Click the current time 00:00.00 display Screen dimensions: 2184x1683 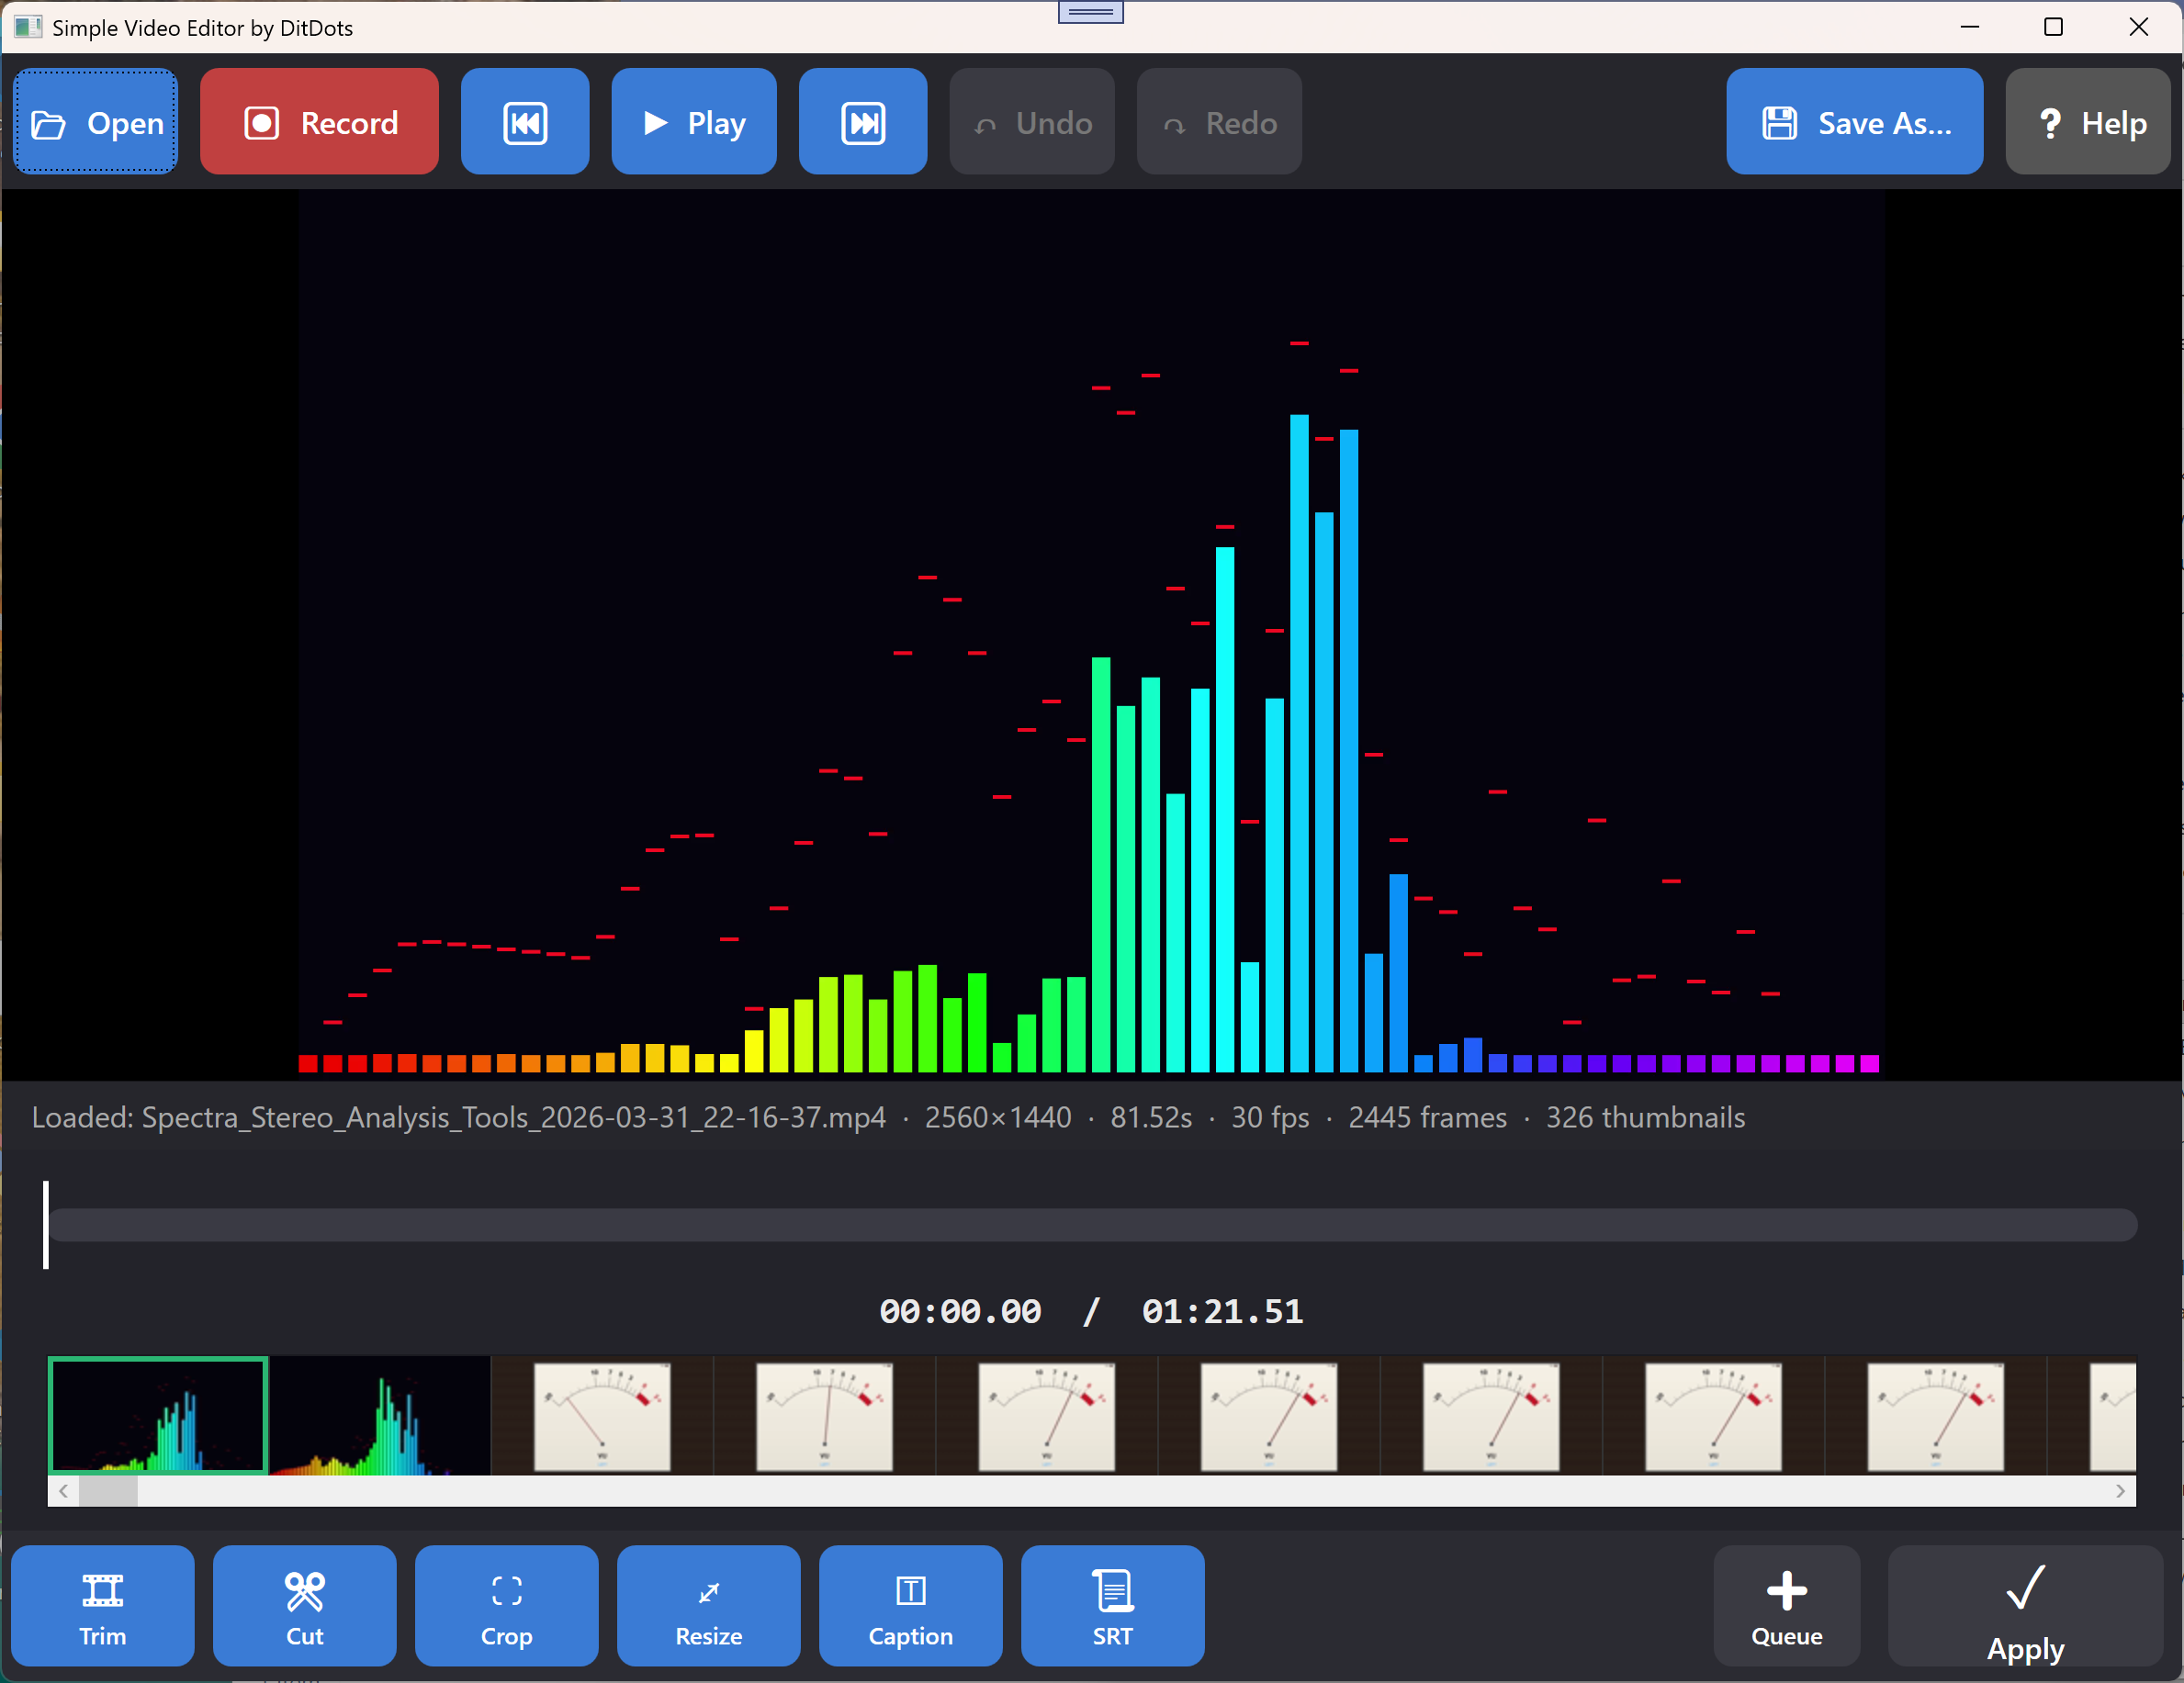point(960,1311)
